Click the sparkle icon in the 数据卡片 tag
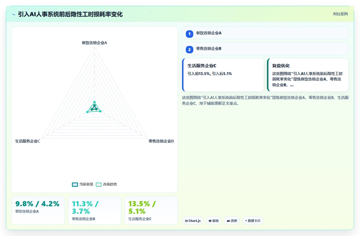The width and height of the screenshot is (360, 236). click(x=246, y=221)
